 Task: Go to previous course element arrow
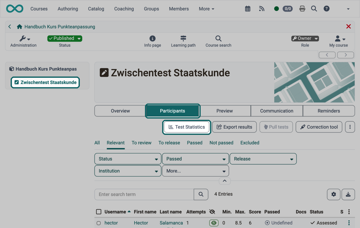tap(327, 55)
